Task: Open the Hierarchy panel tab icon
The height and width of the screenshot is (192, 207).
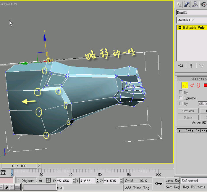Action: click(x=195, y=4)
